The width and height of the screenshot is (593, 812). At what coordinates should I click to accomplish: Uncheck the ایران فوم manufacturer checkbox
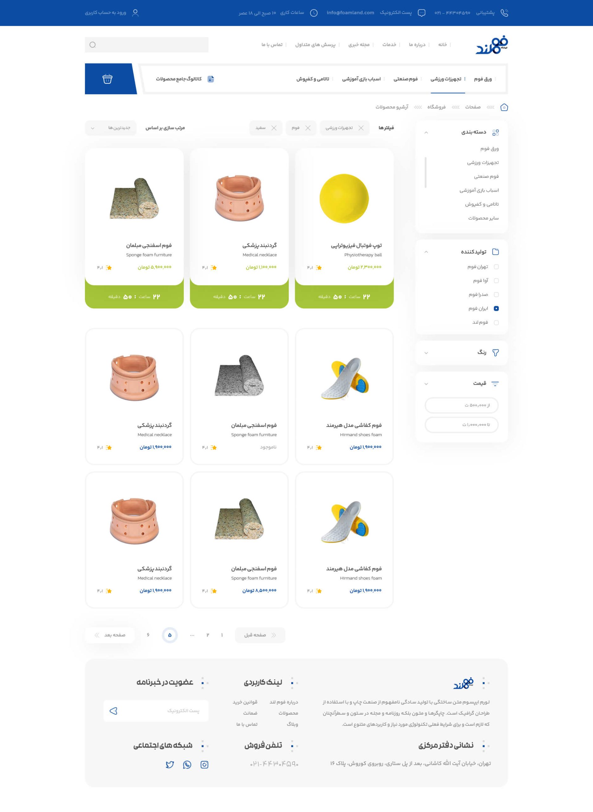496,309
